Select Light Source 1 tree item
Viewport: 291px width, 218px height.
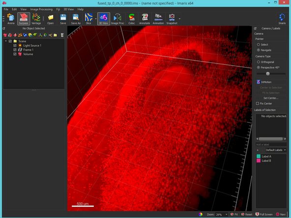click(x=32, y=46)
